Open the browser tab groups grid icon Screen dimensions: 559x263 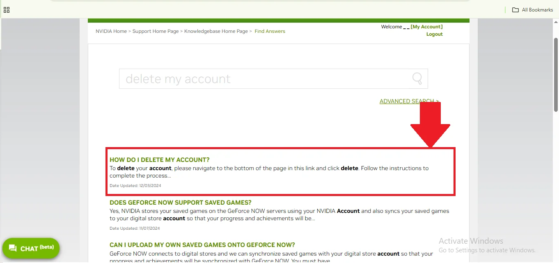click(7, 10)
